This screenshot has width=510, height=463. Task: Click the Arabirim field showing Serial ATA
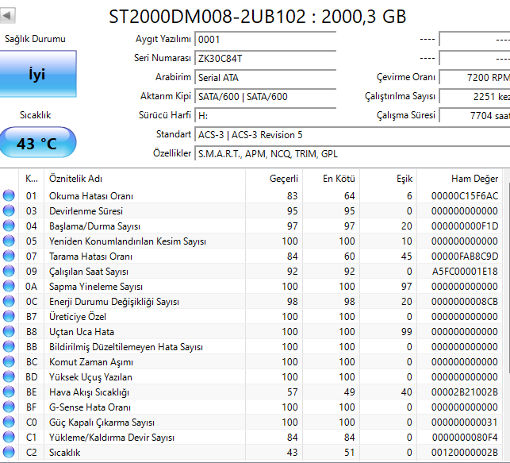[266, 78]
